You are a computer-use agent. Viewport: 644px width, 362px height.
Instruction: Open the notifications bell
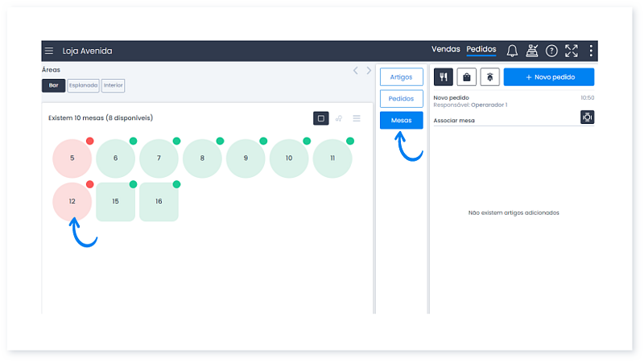(512, 51)
